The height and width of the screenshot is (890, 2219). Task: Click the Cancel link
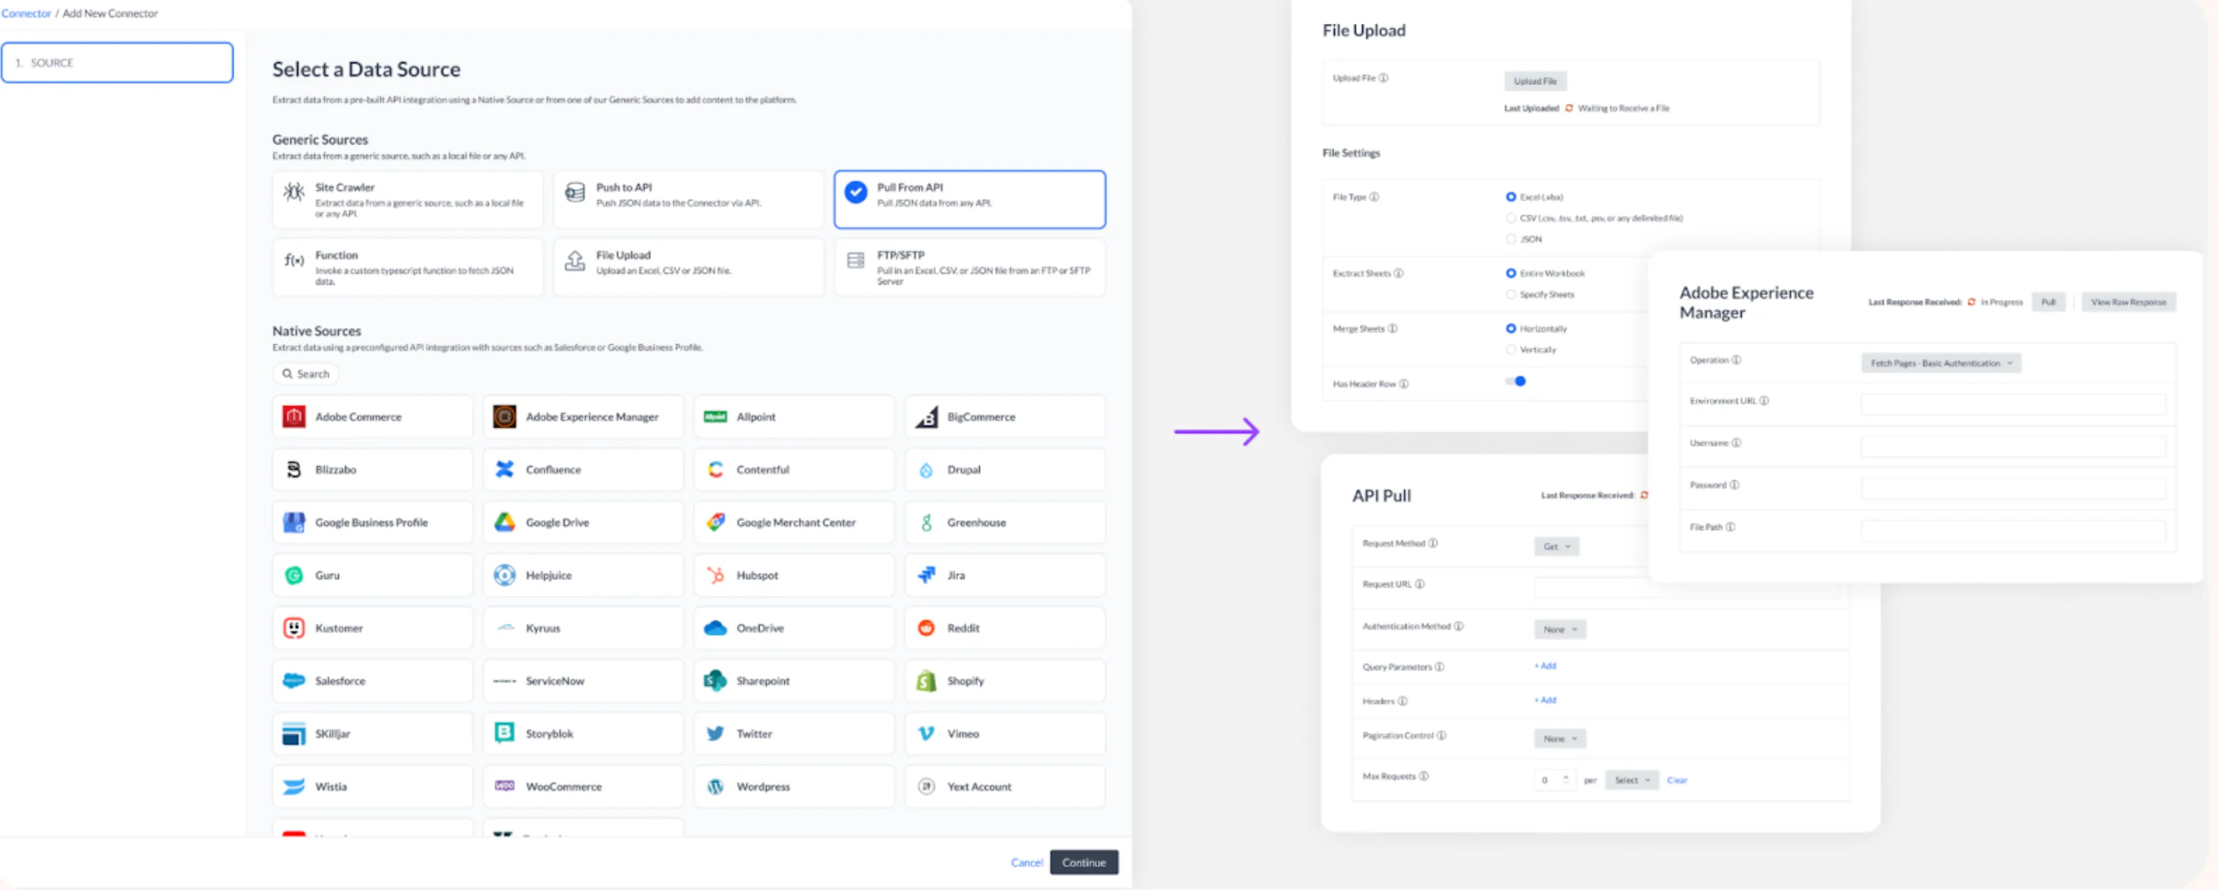point(1026,862)
